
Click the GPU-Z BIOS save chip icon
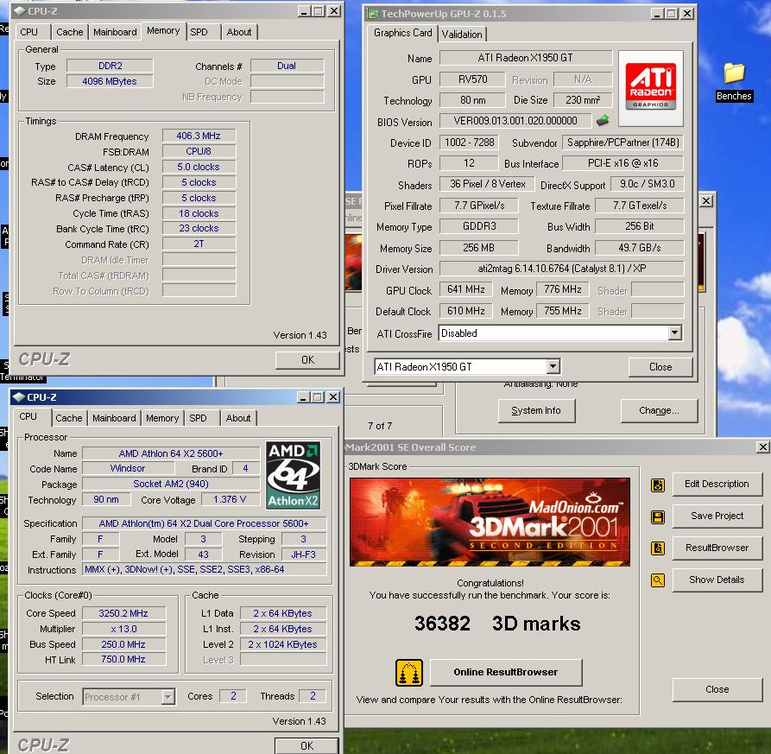603,120
